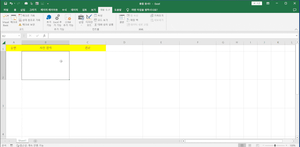This screenshot has width=300, height=147.
Task: Switch to the Insert (삽입) ribbon tab
Action: (23, 10)
